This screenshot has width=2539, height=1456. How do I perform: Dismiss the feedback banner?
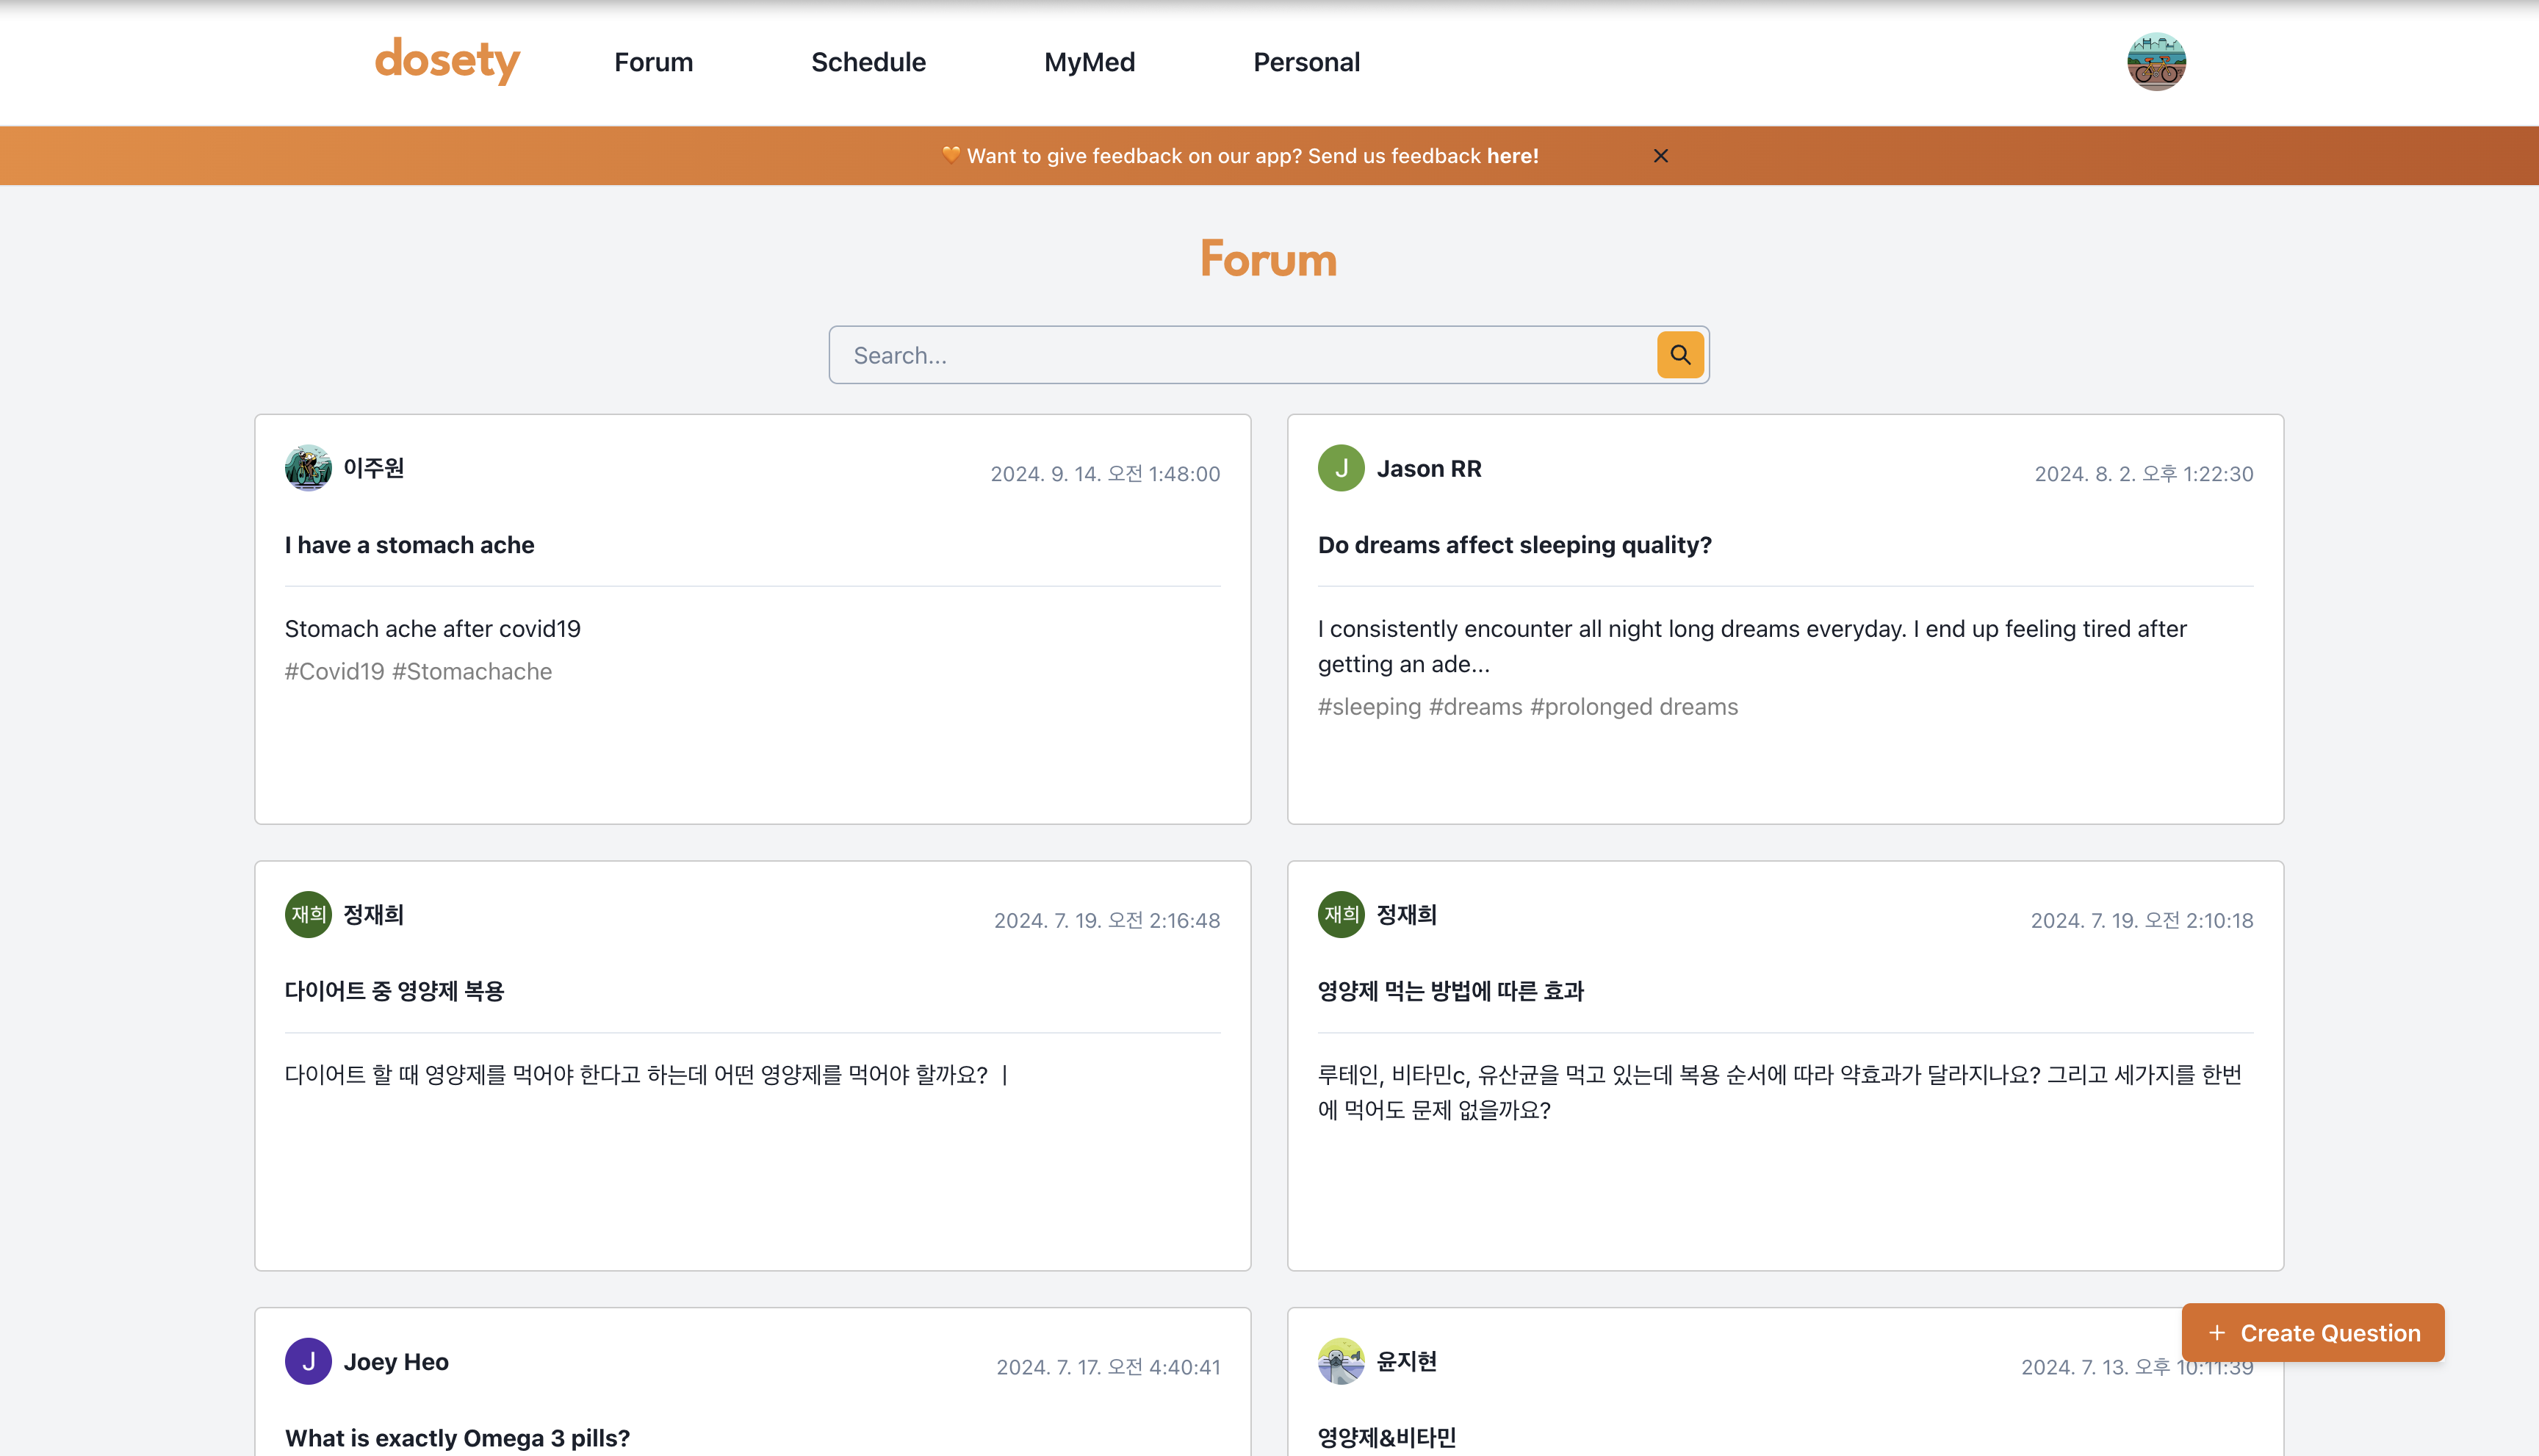tap(1661, 156)
